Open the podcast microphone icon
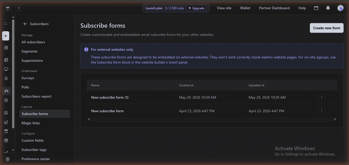Screen dimensions: 349x165 6,78
